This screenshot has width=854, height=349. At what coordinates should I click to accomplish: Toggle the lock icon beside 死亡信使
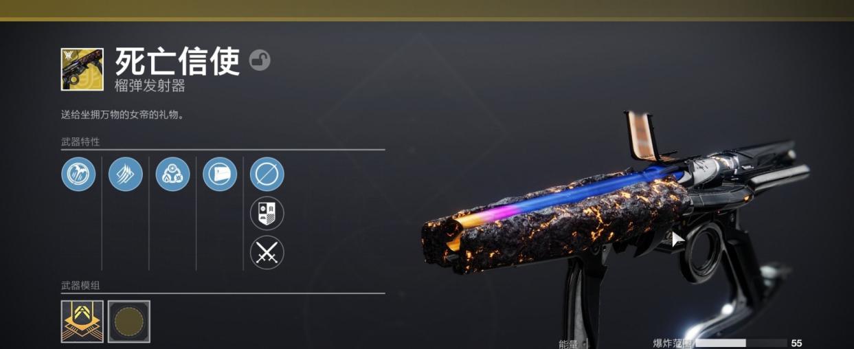point(260,60)
